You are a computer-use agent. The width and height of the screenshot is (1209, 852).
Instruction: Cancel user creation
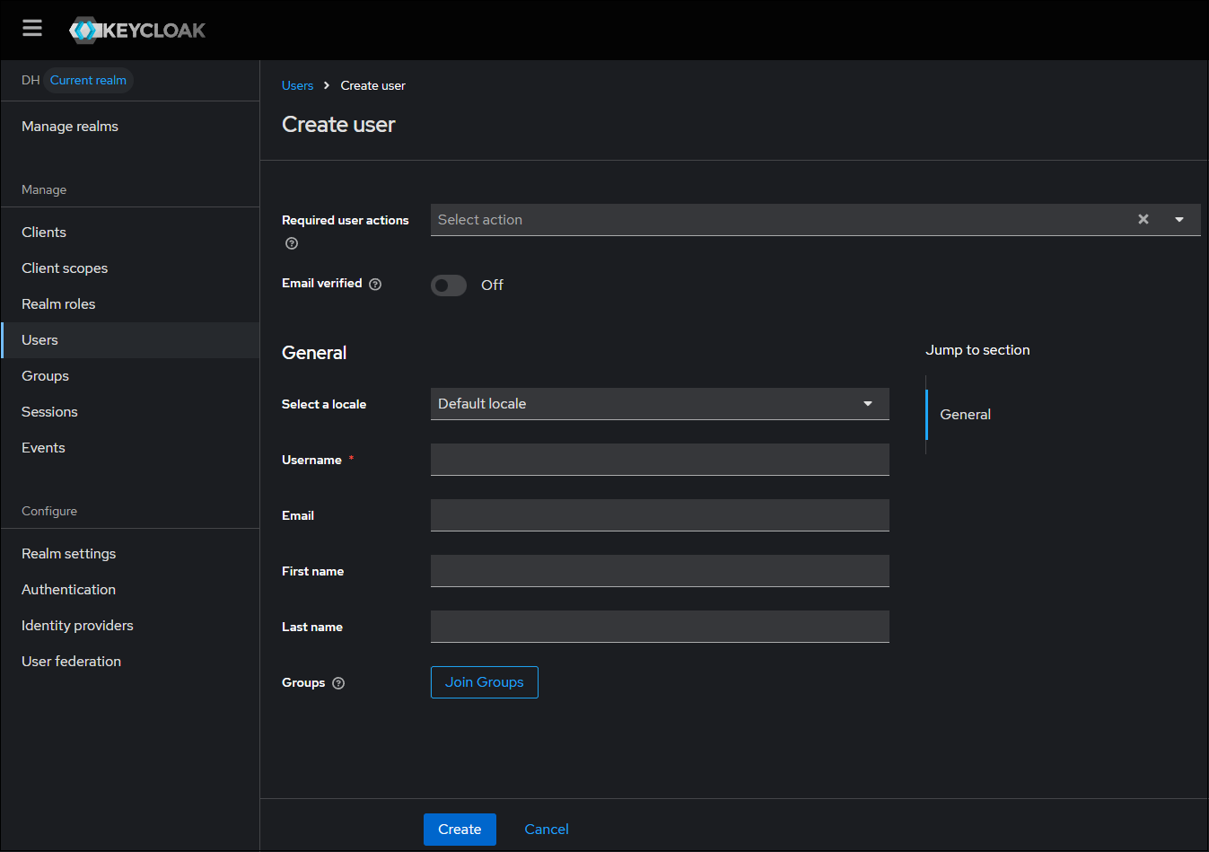[547, 830]
